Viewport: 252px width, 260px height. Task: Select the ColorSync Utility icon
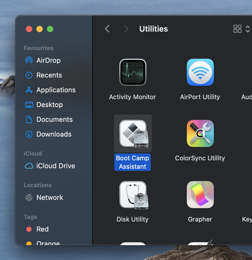(200, 133)
